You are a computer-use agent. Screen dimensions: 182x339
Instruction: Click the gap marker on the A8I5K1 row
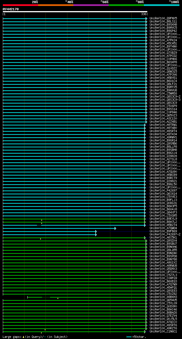coord(41,239)
